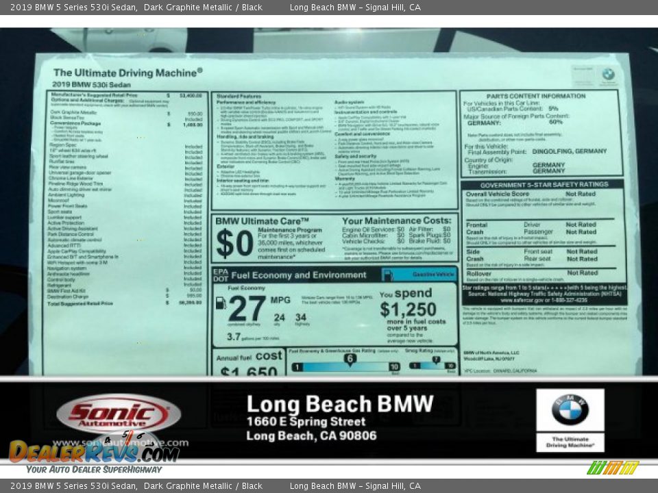Click the Sonic Automotive oval logo
This screenshot has height=493, width=658.
click(119, 414)
